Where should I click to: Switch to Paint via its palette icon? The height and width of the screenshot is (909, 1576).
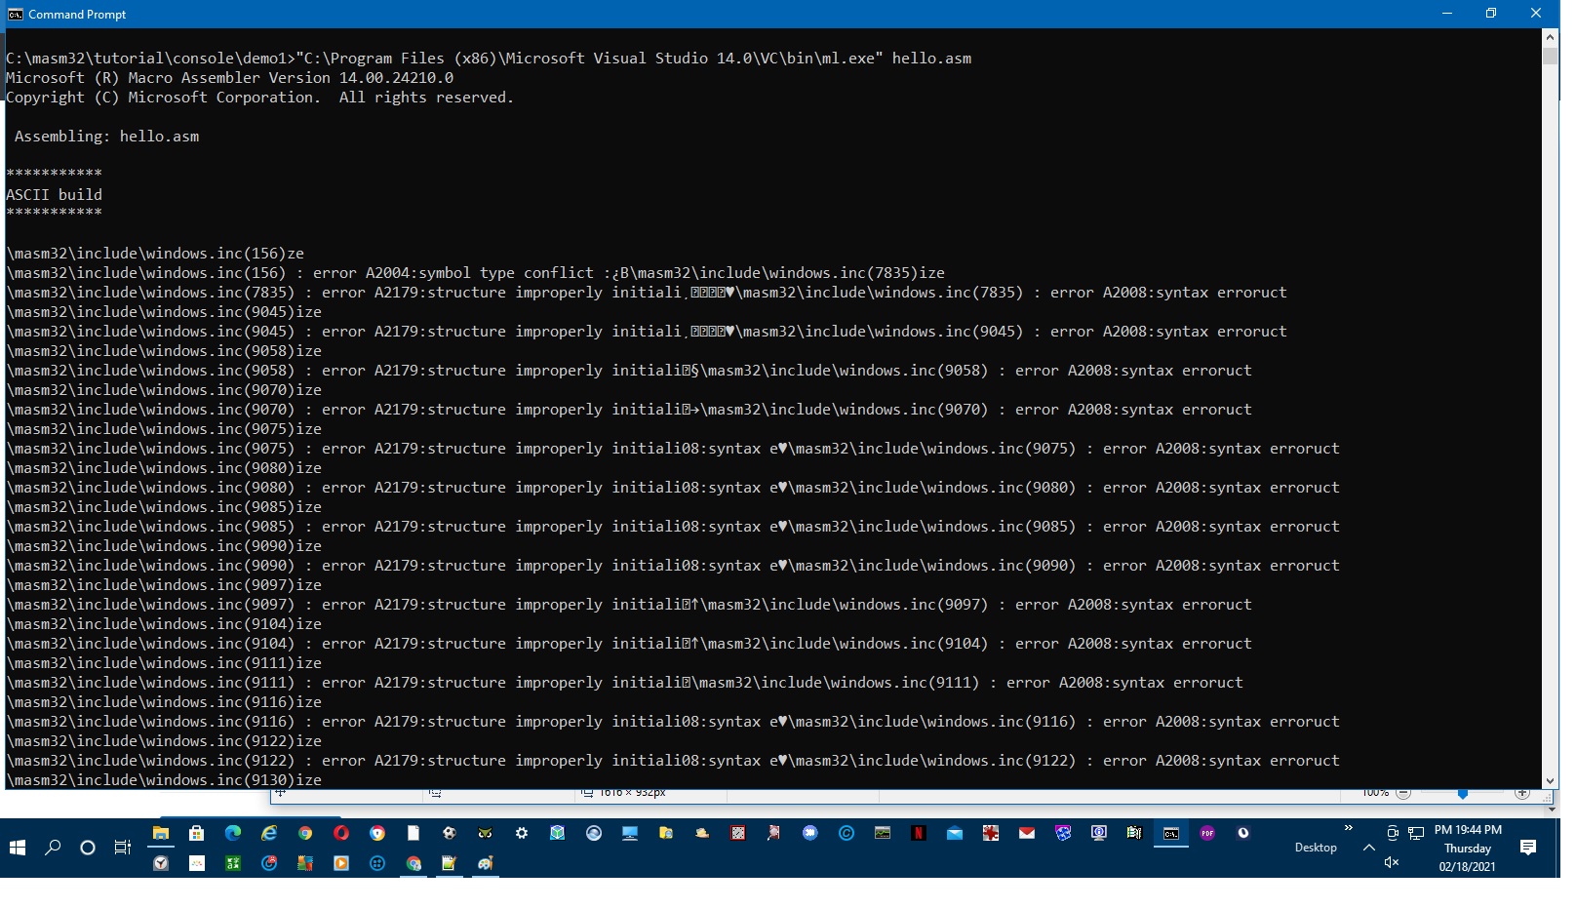[x=486, y=863]
